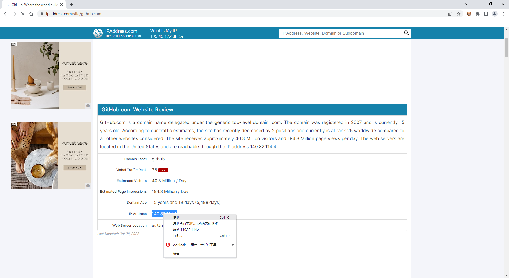Image resolution: width=509 pixels, height=278 pixels.
Task: Open the browser home page
Action: click(31, 14)
